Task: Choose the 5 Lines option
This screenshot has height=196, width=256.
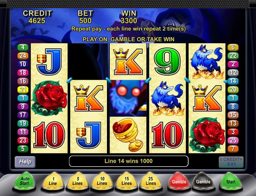Action: click(x=77, y=181)
